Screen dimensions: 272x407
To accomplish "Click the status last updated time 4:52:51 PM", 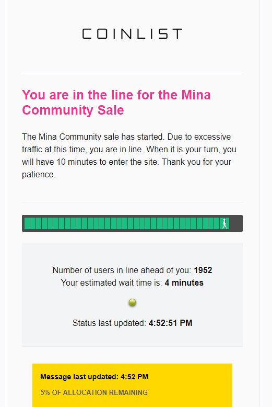I will tap(170, 323).
